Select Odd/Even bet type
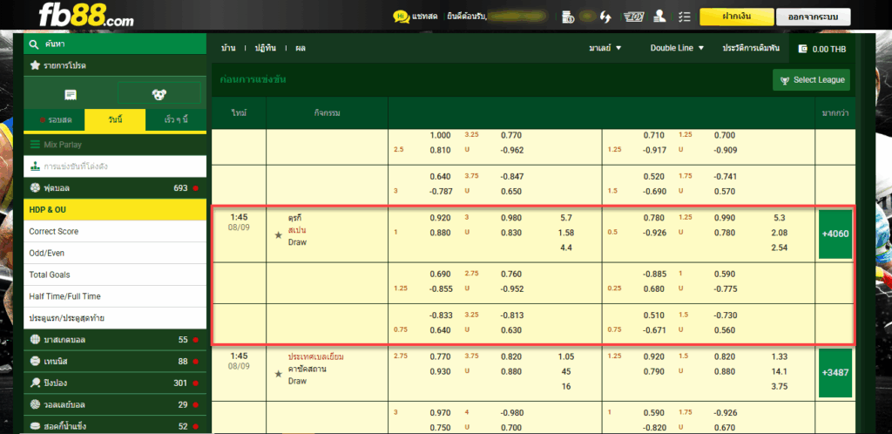The height and width of the screenshot is (434, 892). tap(115, 253)
